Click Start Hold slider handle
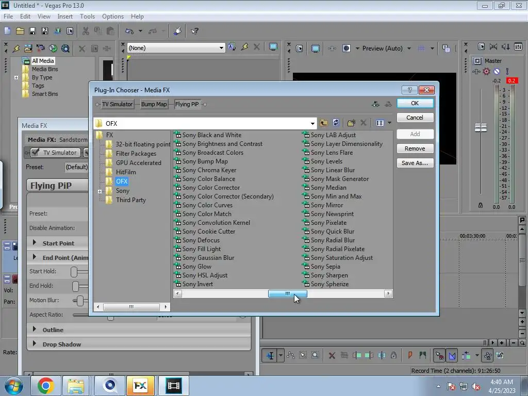The height and width of the screenshot is (396, 528). pos(74,271)
